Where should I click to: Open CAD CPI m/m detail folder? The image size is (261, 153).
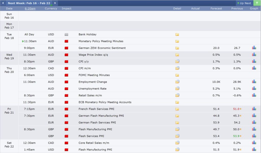pyautogui.click(x=177, y=68)
